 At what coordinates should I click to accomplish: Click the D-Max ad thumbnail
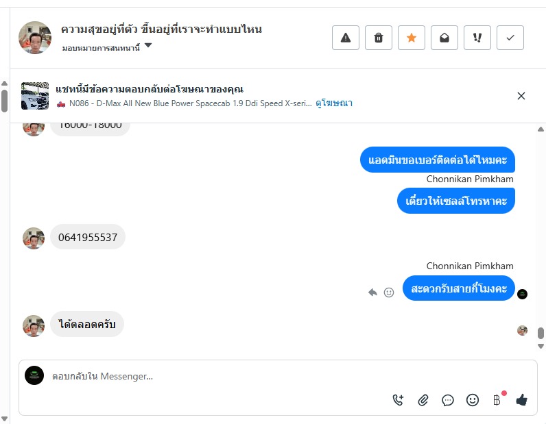35,96
